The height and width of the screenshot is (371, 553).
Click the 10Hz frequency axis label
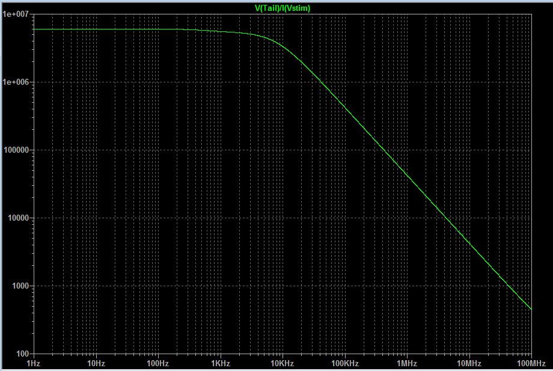coord(96,363)
